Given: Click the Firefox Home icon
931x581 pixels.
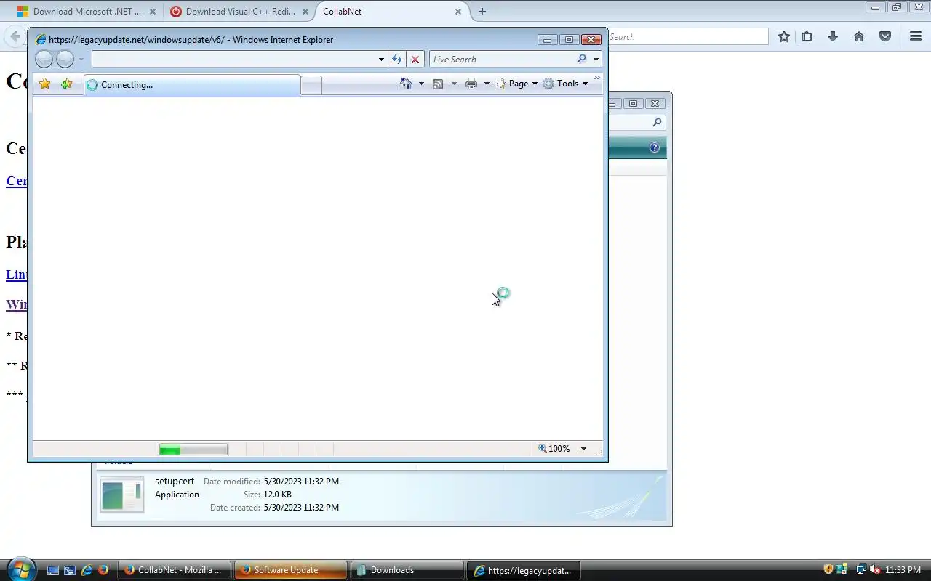Looking at the screenshot, I should (859, 36).
